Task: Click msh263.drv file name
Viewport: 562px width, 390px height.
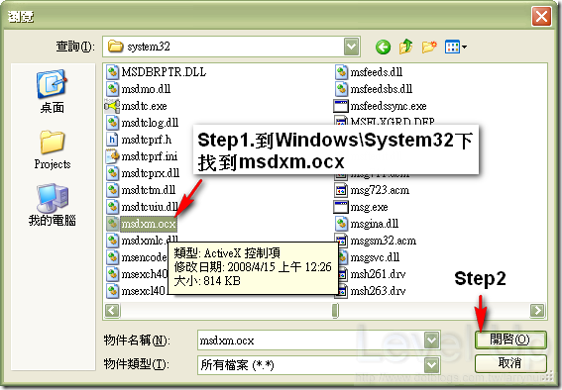Action: coord(378,291)
